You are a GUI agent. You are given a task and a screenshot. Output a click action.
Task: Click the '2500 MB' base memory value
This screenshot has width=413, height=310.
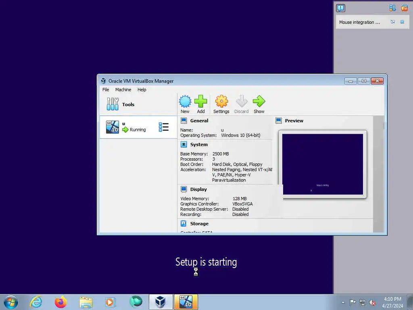[221, 154]
